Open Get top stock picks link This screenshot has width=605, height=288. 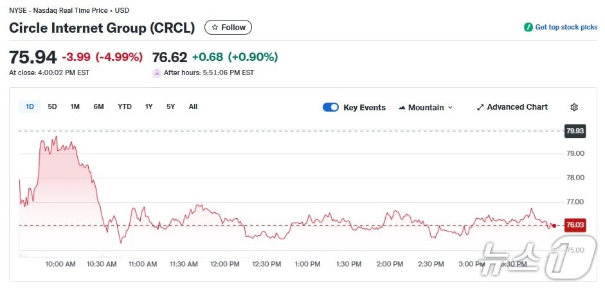566,28
